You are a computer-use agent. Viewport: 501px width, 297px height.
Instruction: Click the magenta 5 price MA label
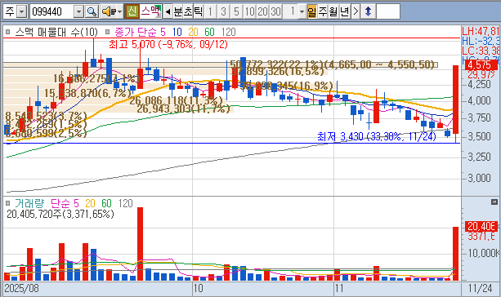pos(163,32)
